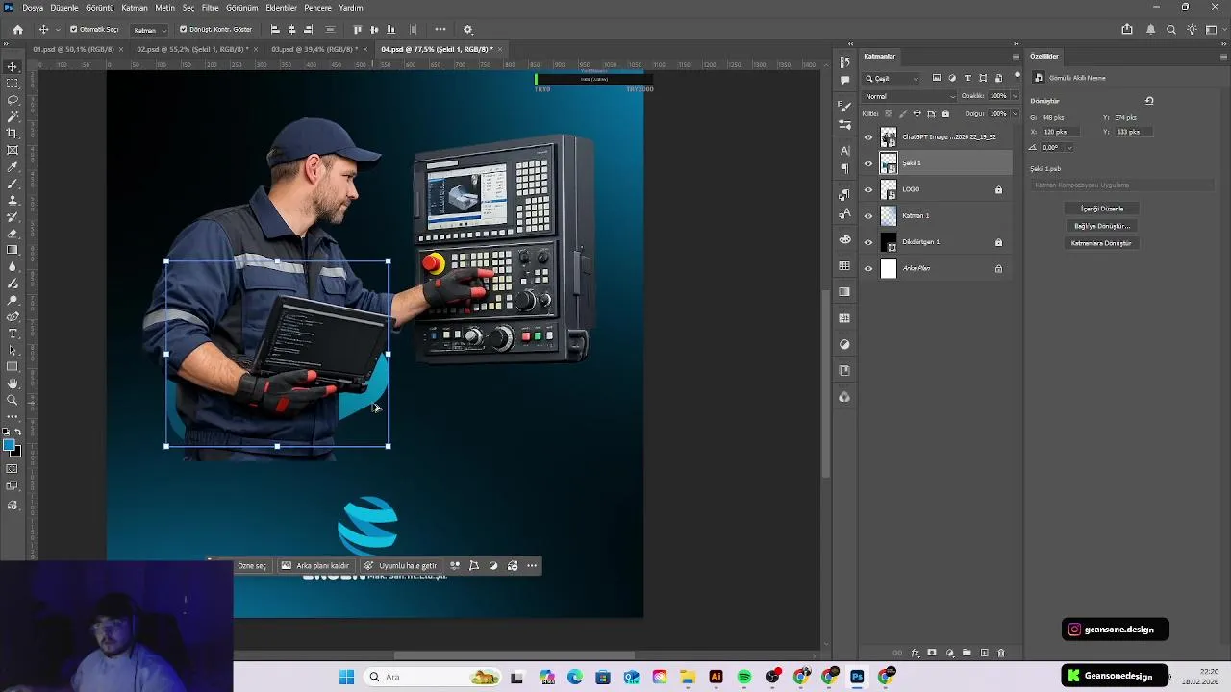
Task: Click align horizontal centers icon
Action: [291, 30]
